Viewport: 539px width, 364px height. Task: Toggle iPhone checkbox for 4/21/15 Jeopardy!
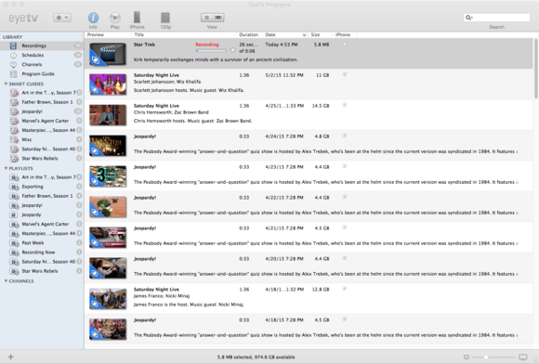[x=345, y=227]
